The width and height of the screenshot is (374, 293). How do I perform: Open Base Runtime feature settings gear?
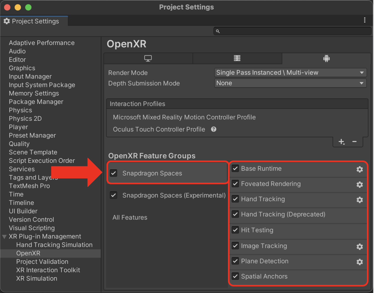[x=359, y=169]
